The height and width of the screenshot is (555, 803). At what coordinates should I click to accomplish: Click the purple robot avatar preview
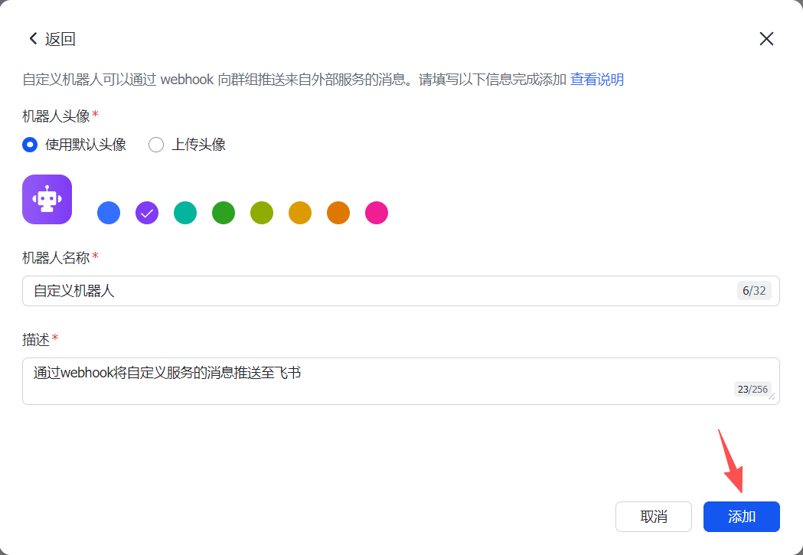(x=47, y=199)
